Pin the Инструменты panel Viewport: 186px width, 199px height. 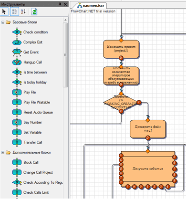tap(60, 4)
